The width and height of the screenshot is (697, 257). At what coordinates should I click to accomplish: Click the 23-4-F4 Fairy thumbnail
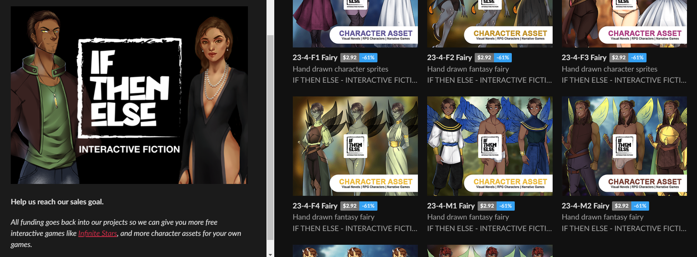click(x=355, y=146)
